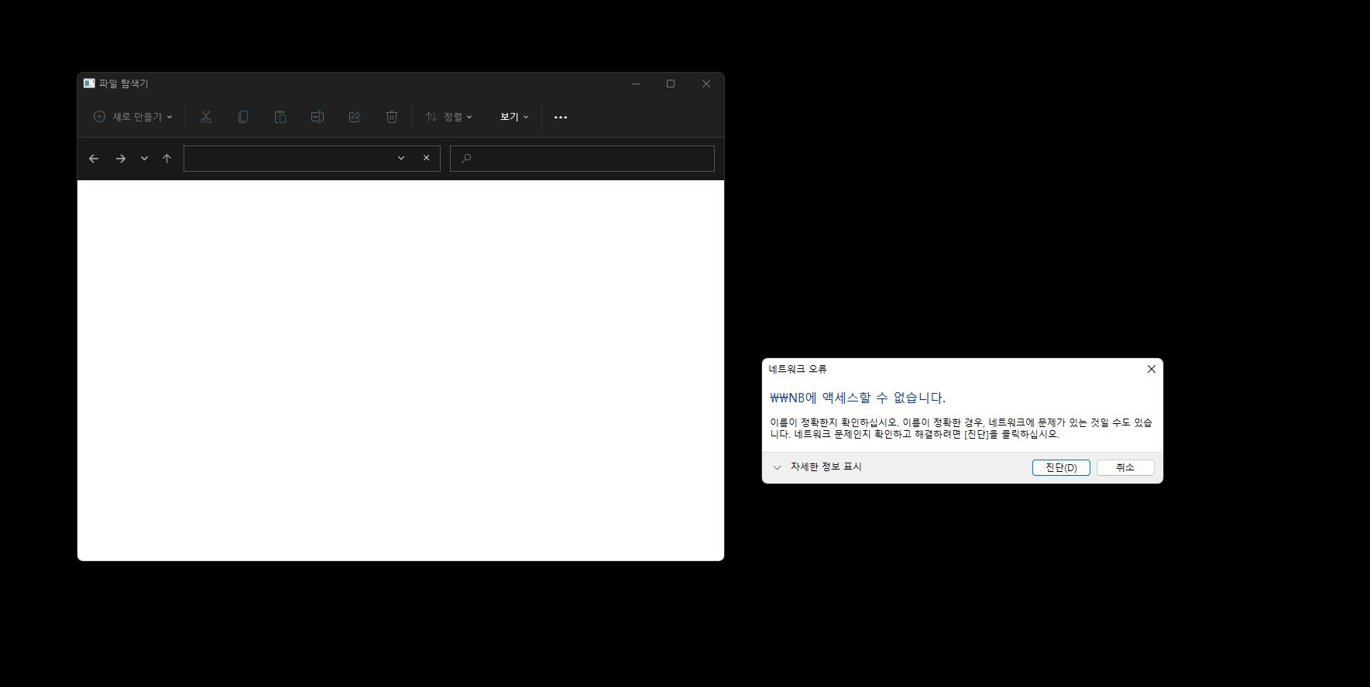
Task: Open the 보기 (View) dropdown menu
Action: (x=514, y=117)
